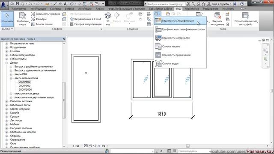
Task: Select the 2000*900 door type
Action: [x=24, y=86]
